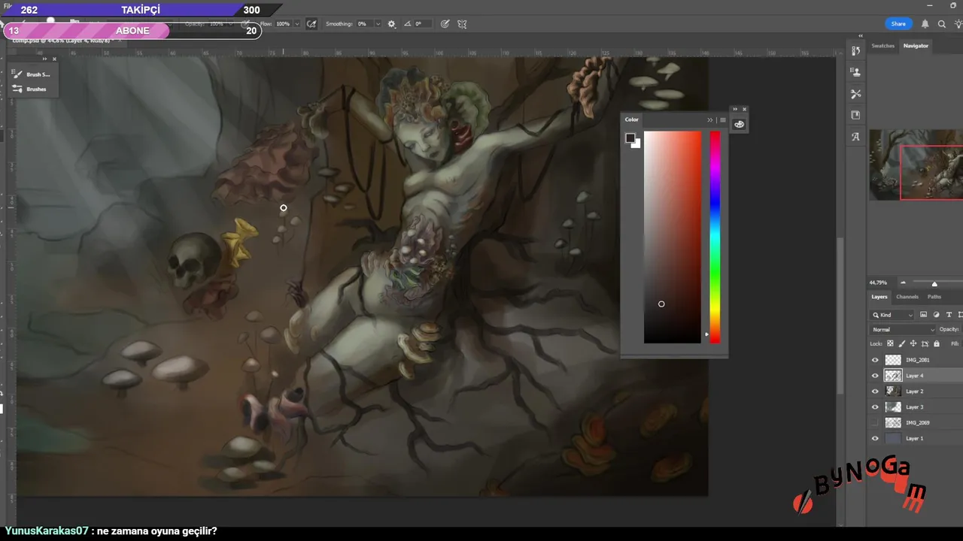963x541 pixels.
Task: Lock all layer attributes
Action: tap(937, 343)
